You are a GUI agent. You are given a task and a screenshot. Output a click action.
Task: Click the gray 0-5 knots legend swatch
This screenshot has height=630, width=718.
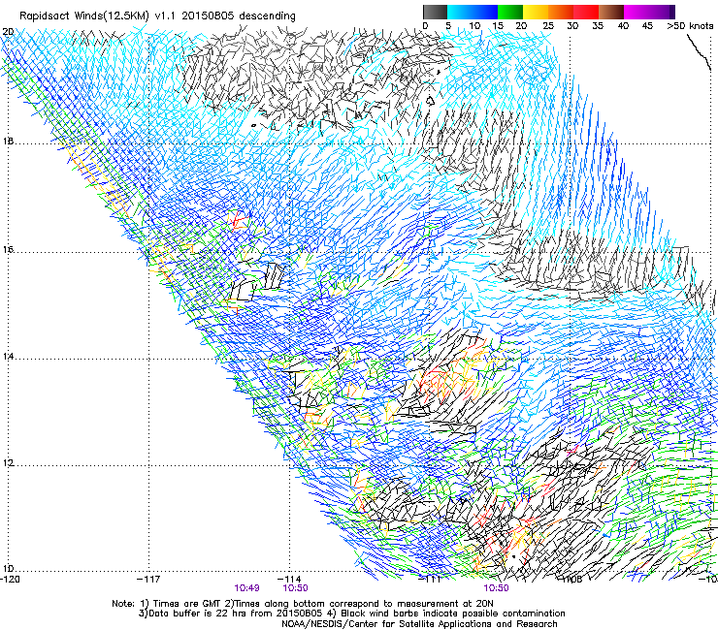[435, 12]
